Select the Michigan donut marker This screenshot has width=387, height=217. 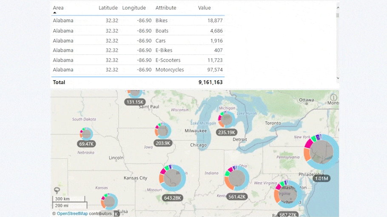tap(227, 118)
